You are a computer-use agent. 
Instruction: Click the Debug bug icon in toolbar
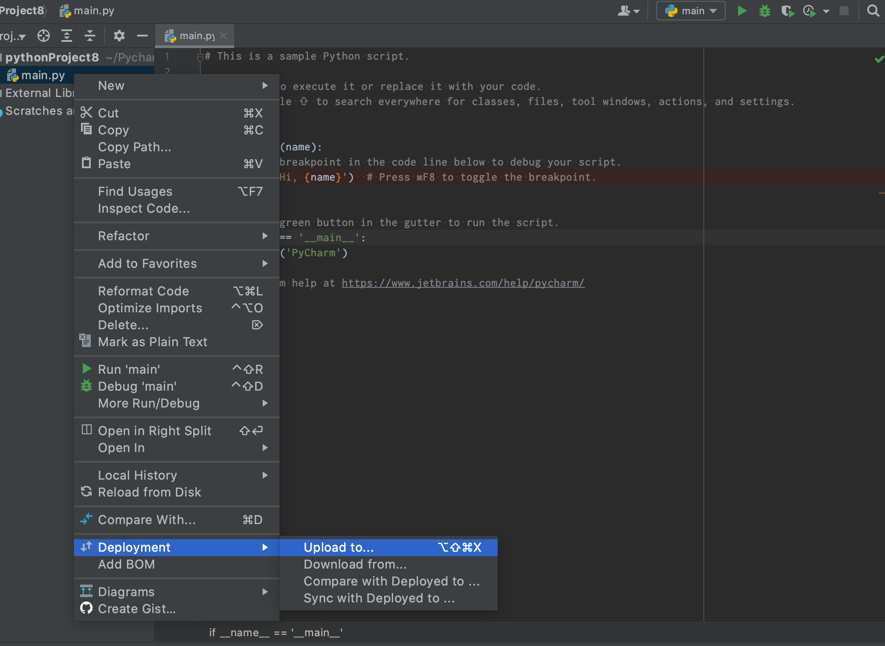click(x=764, y=11)
